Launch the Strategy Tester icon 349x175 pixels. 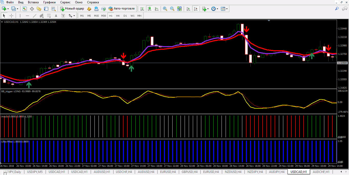pos(53,9)
